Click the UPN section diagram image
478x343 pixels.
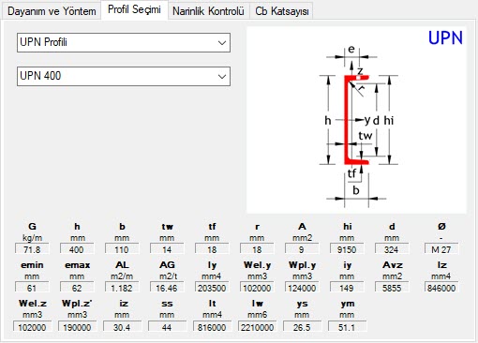(x=356, y=120)
